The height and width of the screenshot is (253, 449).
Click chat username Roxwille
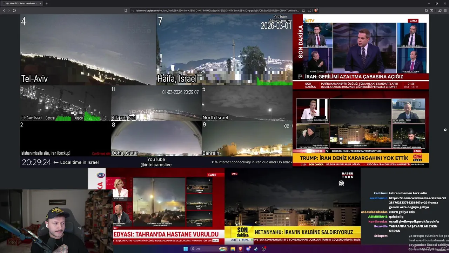[381, 226]
